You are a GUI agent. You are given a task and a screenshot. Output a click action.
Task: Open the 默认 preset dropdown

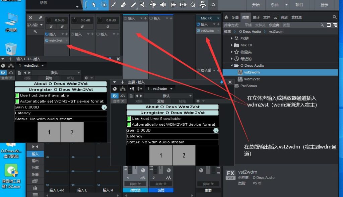tap(166, 96)
